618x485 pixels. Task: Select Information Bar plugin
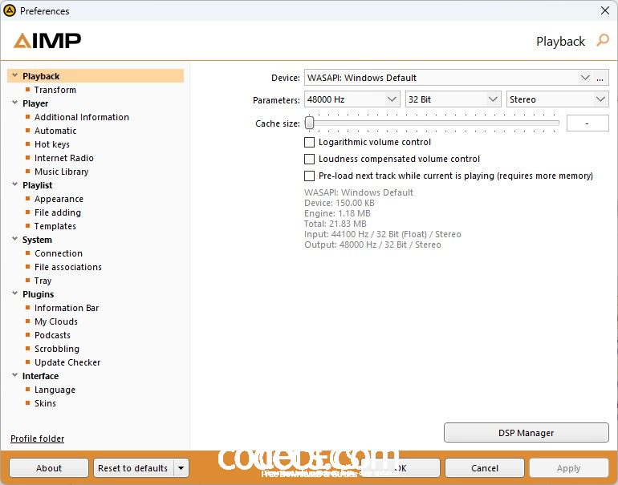click(x=67, y=308)
